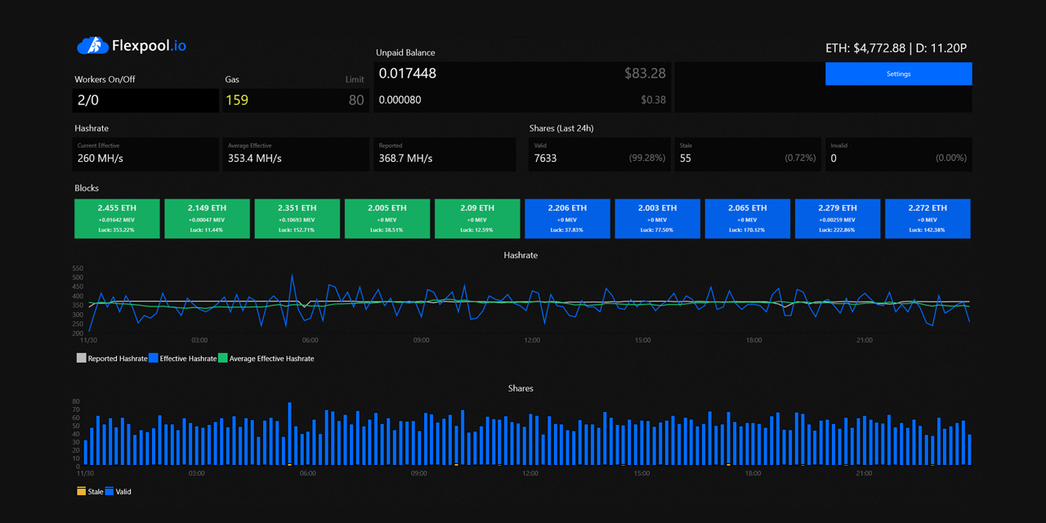Screen dimensions: 1046x523
Task: Open the 2.206 ETH MEV block
Action: tap(567, 218)
